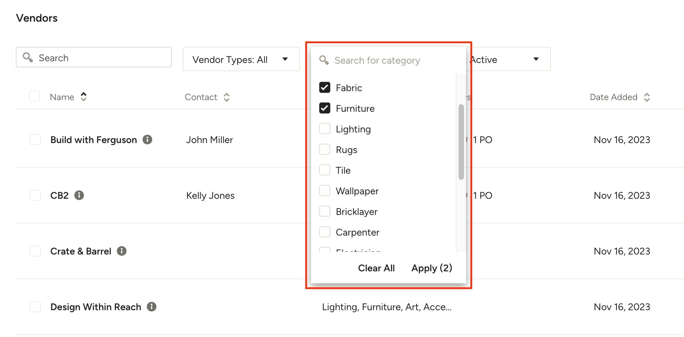Click the Contact column sort arrows
The width and height of the screenshot is (684, 337).
[x=227, y=97]
